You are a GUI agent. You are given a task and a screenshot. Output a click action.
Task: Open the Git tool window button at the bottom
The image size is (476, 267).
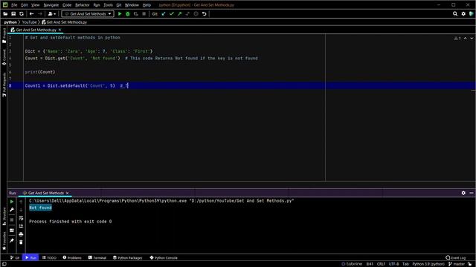coord(15,258)
